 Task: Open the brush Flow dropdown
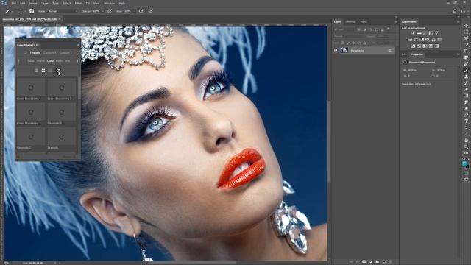coord(134,11)
